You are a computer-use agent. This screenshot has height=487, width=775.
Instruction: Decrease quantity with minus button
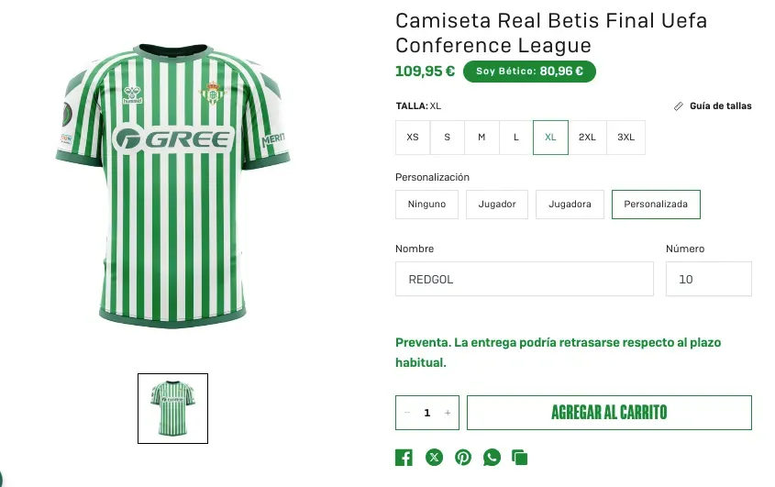click(407, 413)
